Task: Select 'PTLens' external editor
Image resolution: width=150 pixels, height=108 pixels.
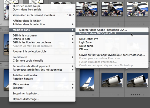Action: (x=112, y=49)
